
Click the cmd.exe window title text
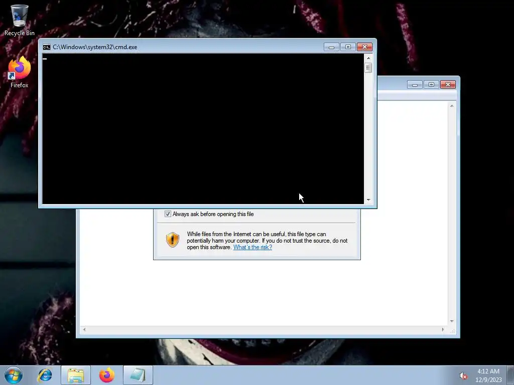tap(95, 47)
